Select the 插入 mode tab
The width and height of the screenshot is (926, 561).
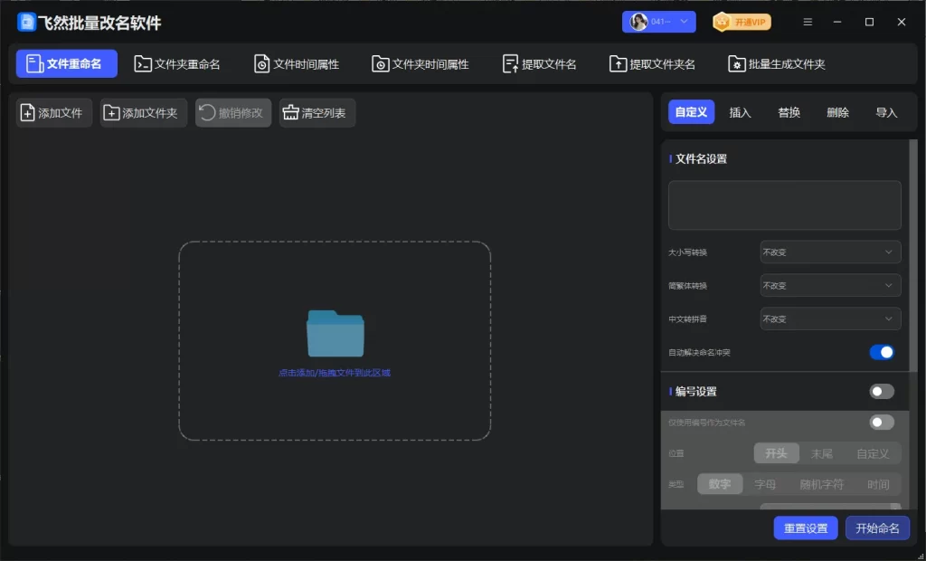[x=740, y=112]
